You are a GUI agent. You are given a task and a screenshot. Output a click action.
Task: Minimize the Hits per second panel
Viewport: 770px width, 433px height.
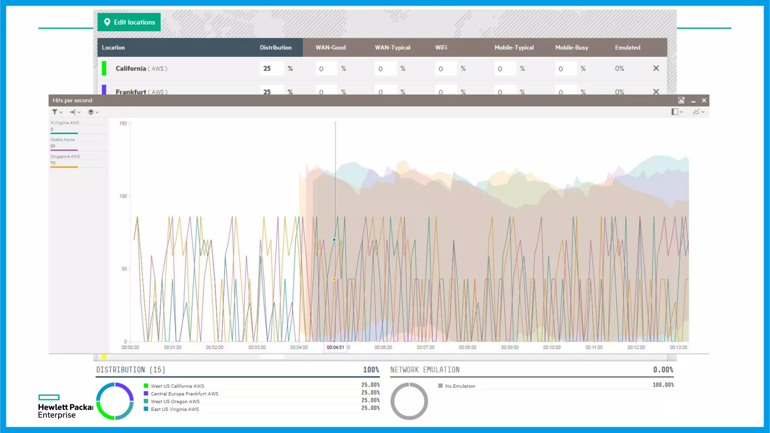pos(693,101)
